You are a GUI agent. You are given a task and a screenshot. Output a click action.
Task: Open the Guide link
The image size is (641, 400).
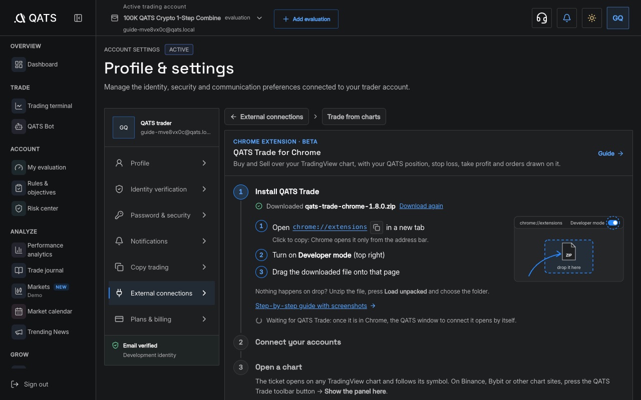610,153
